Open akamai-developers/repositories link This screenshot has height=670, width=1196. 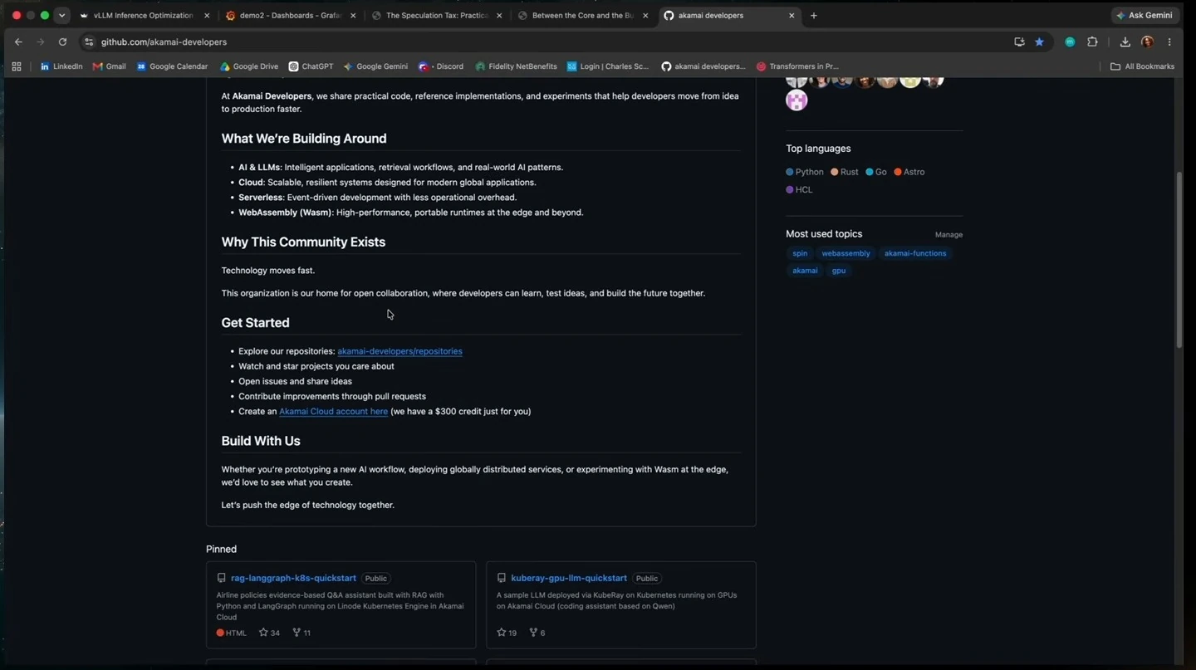point(399,351)
